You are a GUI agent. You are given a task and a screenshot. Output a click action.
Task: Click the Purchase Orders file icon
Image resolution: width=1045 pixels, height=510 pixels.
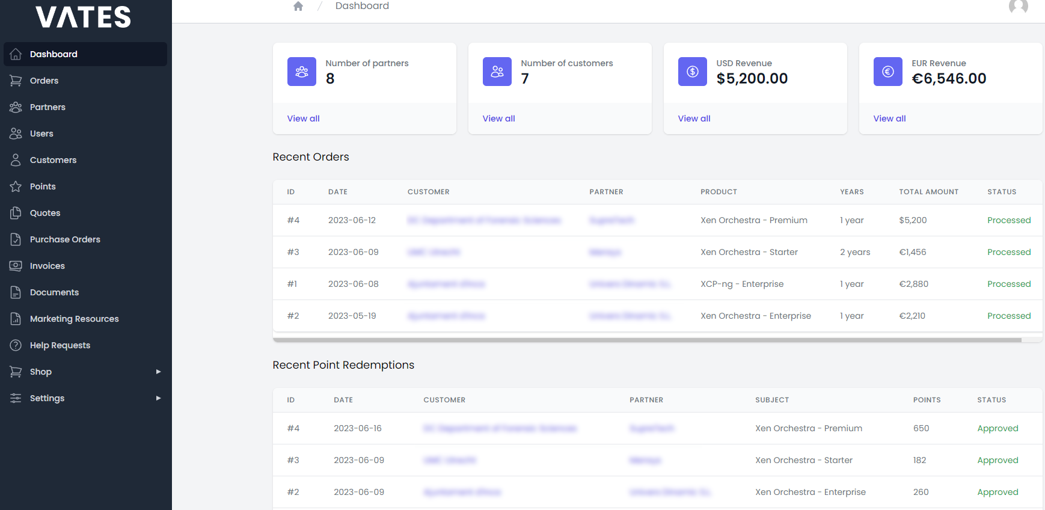(x=16, y=239)
